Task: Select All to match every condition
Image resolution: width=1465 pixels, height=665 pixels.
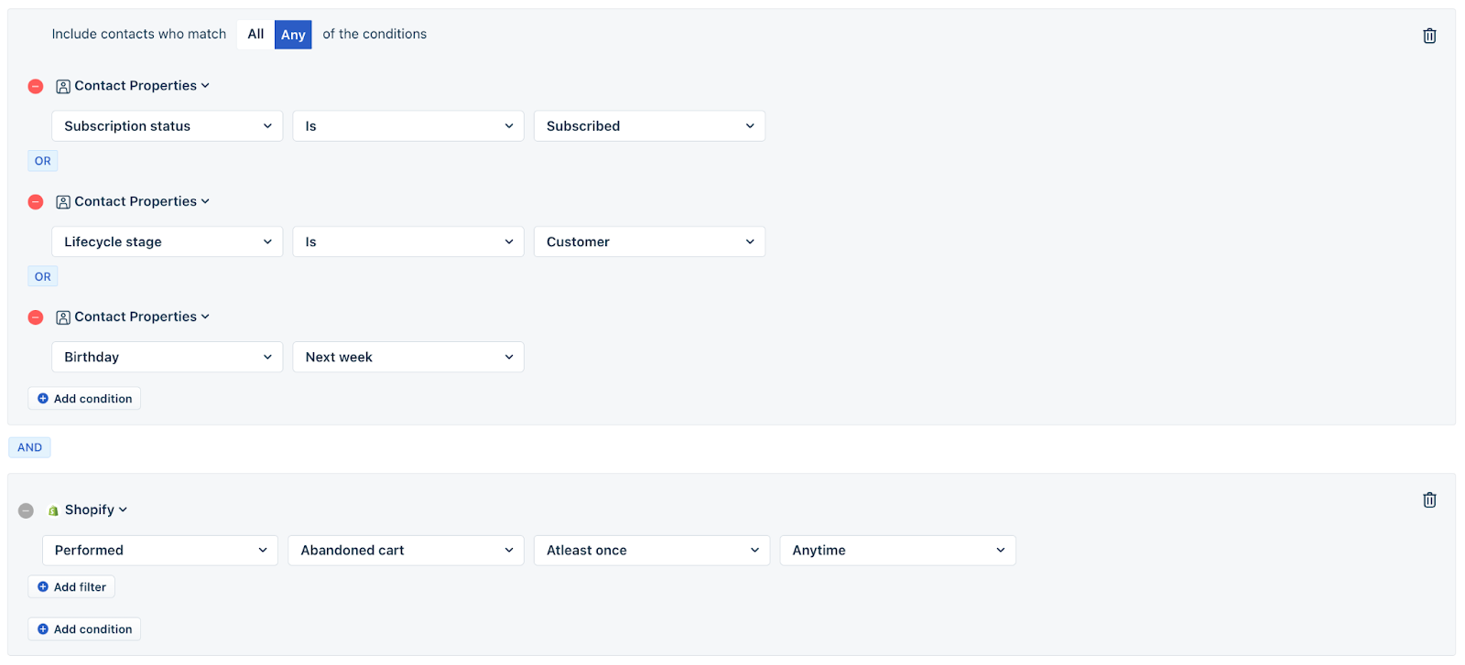Action: click(x=255, y=34)
